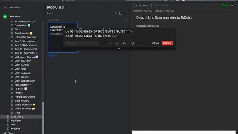Viewport: 238px width, 134px height.
Task: Open the Photography Clients notebook
Action: [25, 97]
